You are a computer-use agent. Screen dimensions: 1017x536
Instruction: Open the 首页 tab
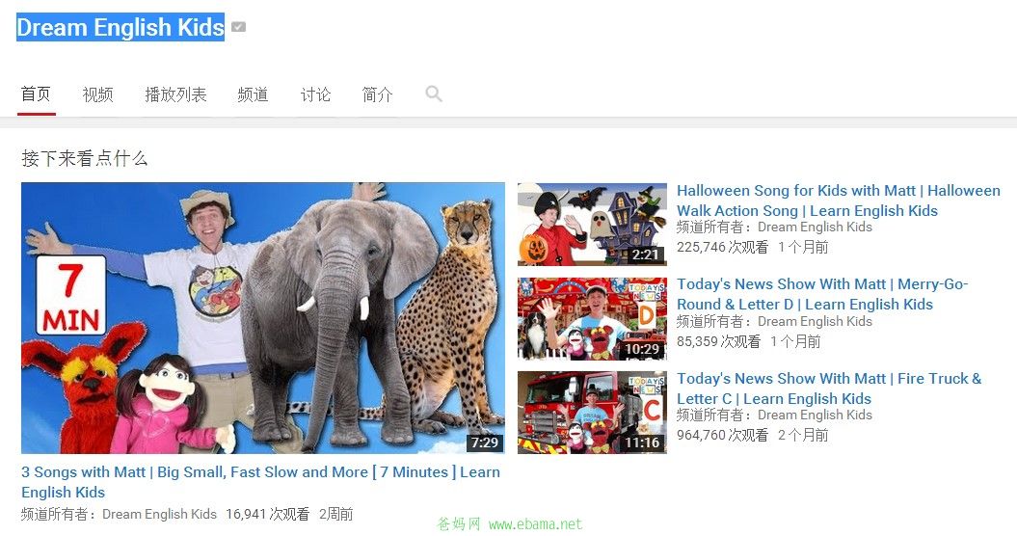36,94
